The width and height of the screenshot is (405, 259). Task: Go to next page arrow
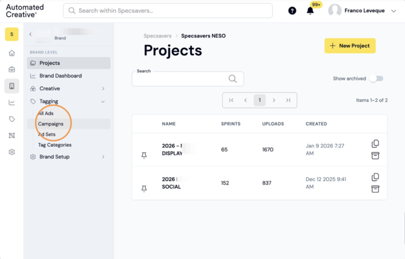point(274,100)
